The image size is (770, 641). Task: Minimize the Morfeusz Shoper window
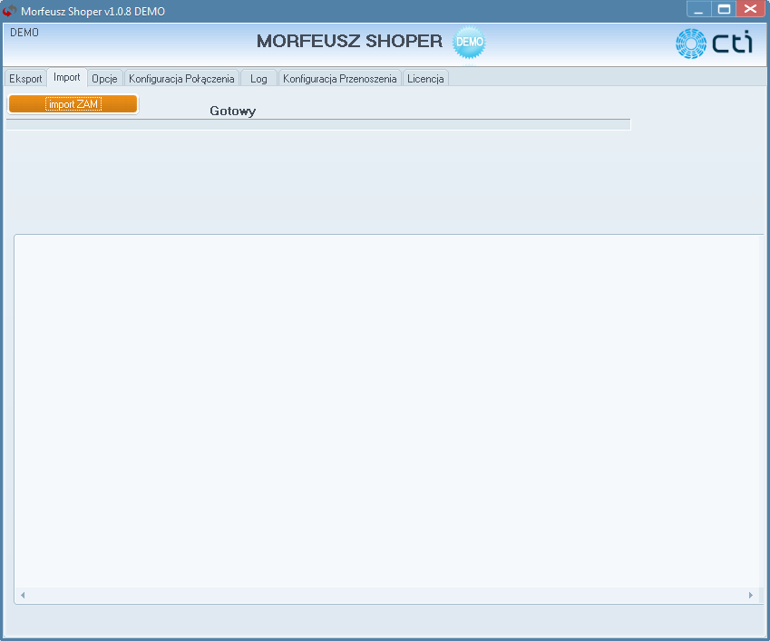698,9
